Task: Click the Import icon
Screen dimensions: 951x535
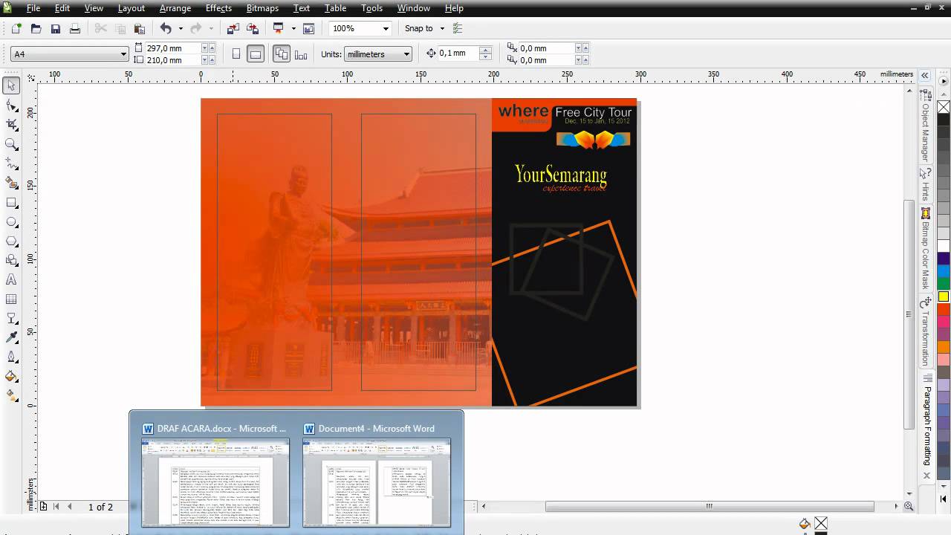Action: coord(233,28)
